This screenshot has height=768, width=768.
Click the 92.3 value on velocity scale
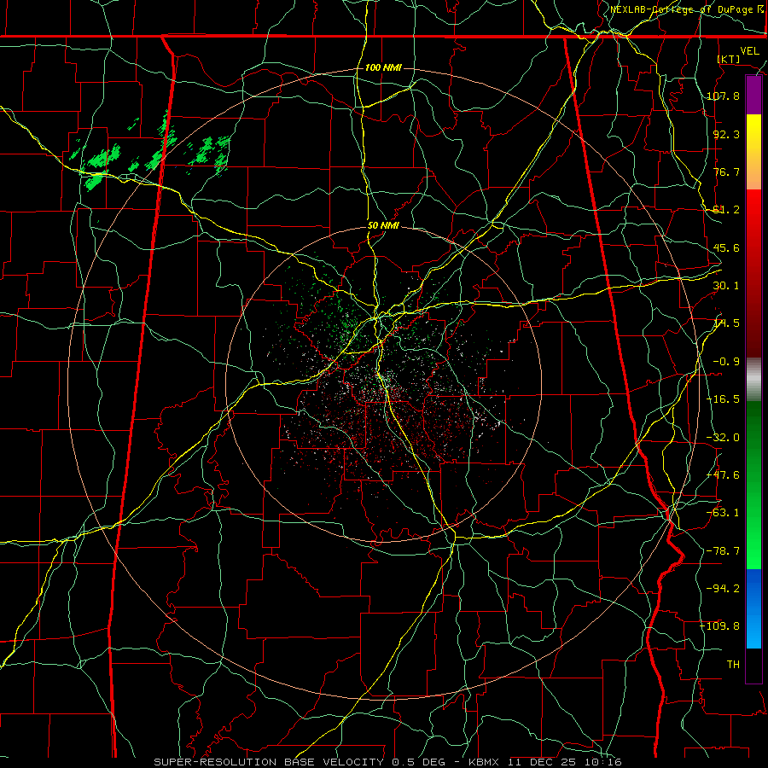(x=726, y=134)
